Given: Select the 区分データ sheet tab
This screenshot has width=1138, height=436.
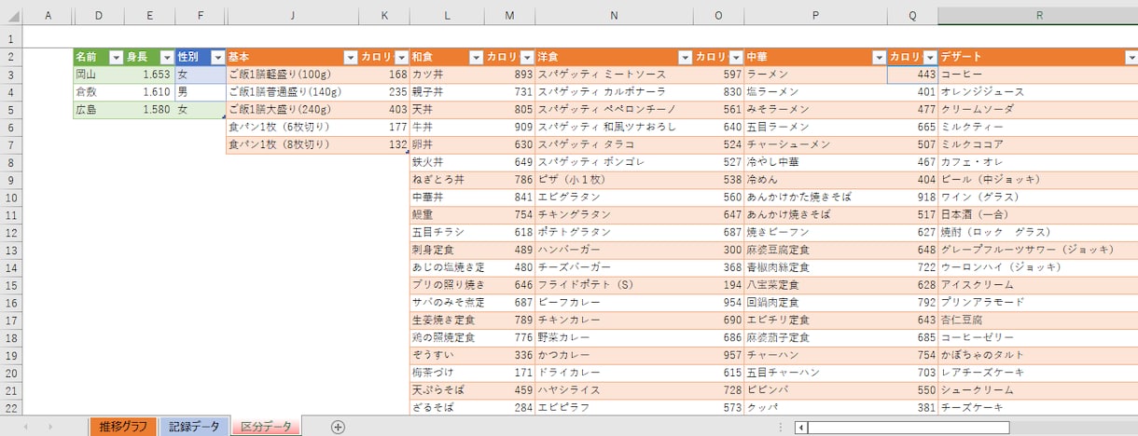Looking at the screenshot, I should coord(266,427).
